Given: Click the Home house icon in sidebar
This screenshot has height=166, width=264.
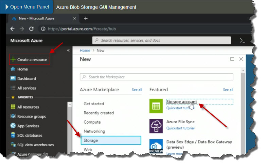Looking at the screenshot, I should (x=13, y=69).
